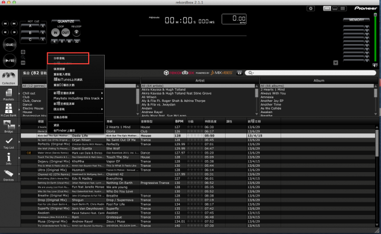Click the playback position bar
This screenshot has height=234, width=381.
click(x=193, y=36)
